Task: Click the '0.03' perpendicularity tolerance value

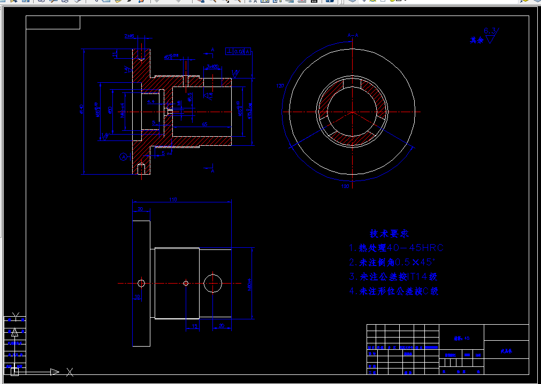Action: (x=239, y=52)
